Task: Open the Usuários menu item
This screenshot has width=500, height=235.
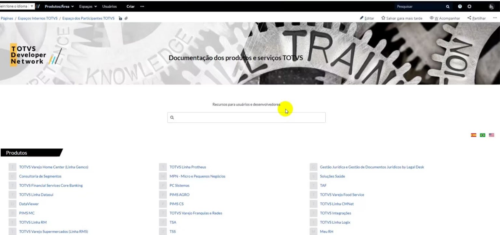Action: coord(109,6)
